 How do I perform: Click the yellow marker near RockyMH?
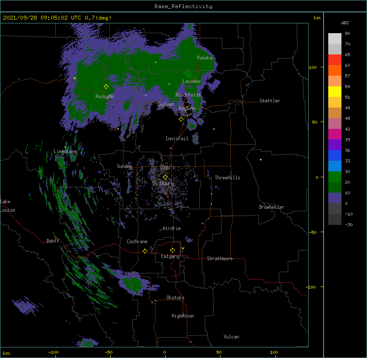coord(106,87)
